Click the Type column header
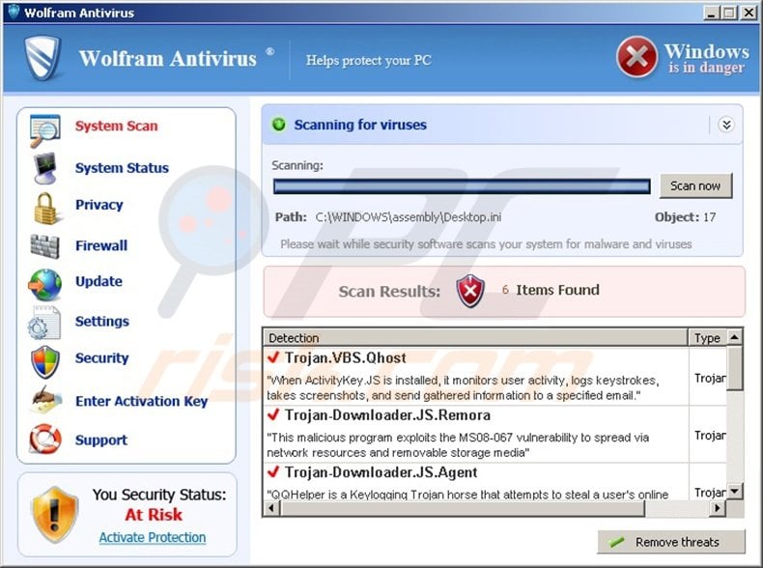 click(x=708, y=337)
